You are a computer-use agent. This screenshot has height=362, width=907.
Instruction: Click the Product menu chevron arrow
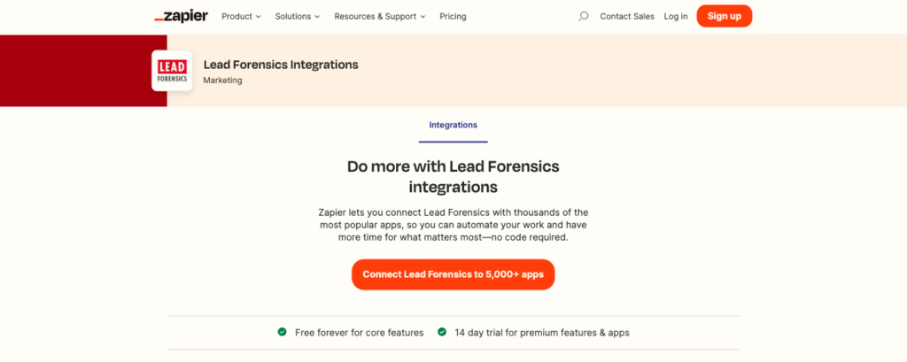tap(258, 17)
